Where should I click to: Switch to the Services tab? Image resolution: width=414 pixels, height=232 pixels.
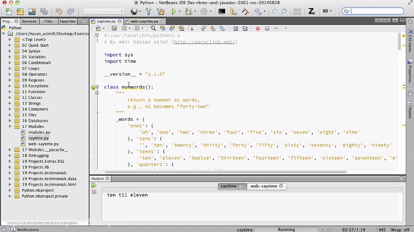[29, 21]
